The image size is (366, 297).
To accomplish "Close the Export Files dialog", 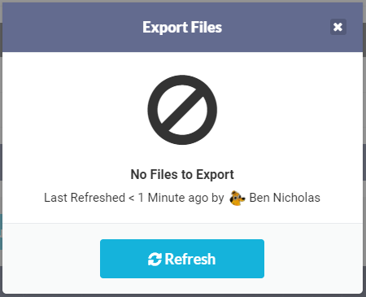I will [338, 27].
